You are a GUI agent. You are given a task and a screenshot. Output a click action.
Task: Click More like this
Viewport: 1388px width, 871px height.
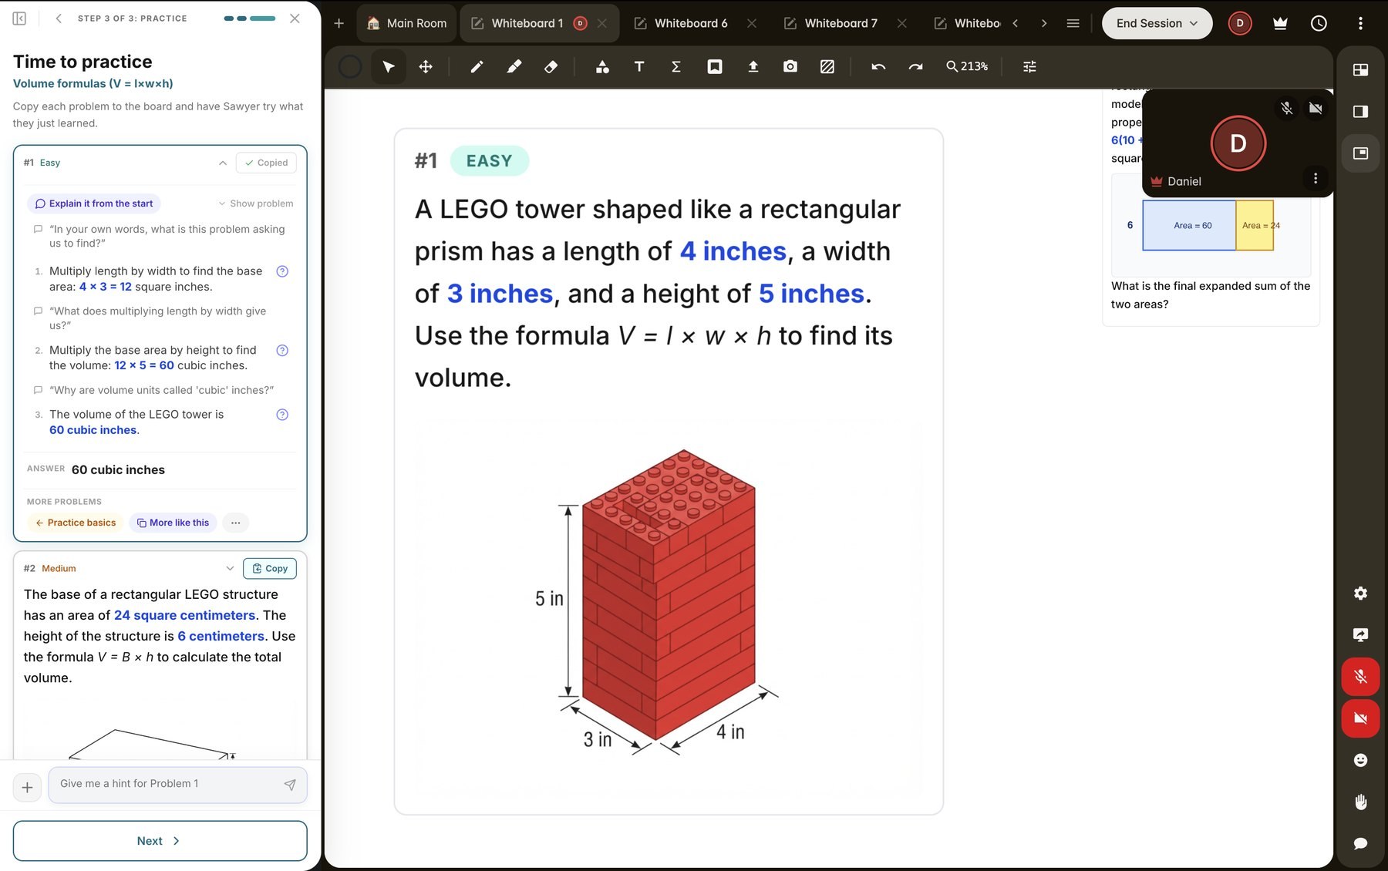click(173, 523)
